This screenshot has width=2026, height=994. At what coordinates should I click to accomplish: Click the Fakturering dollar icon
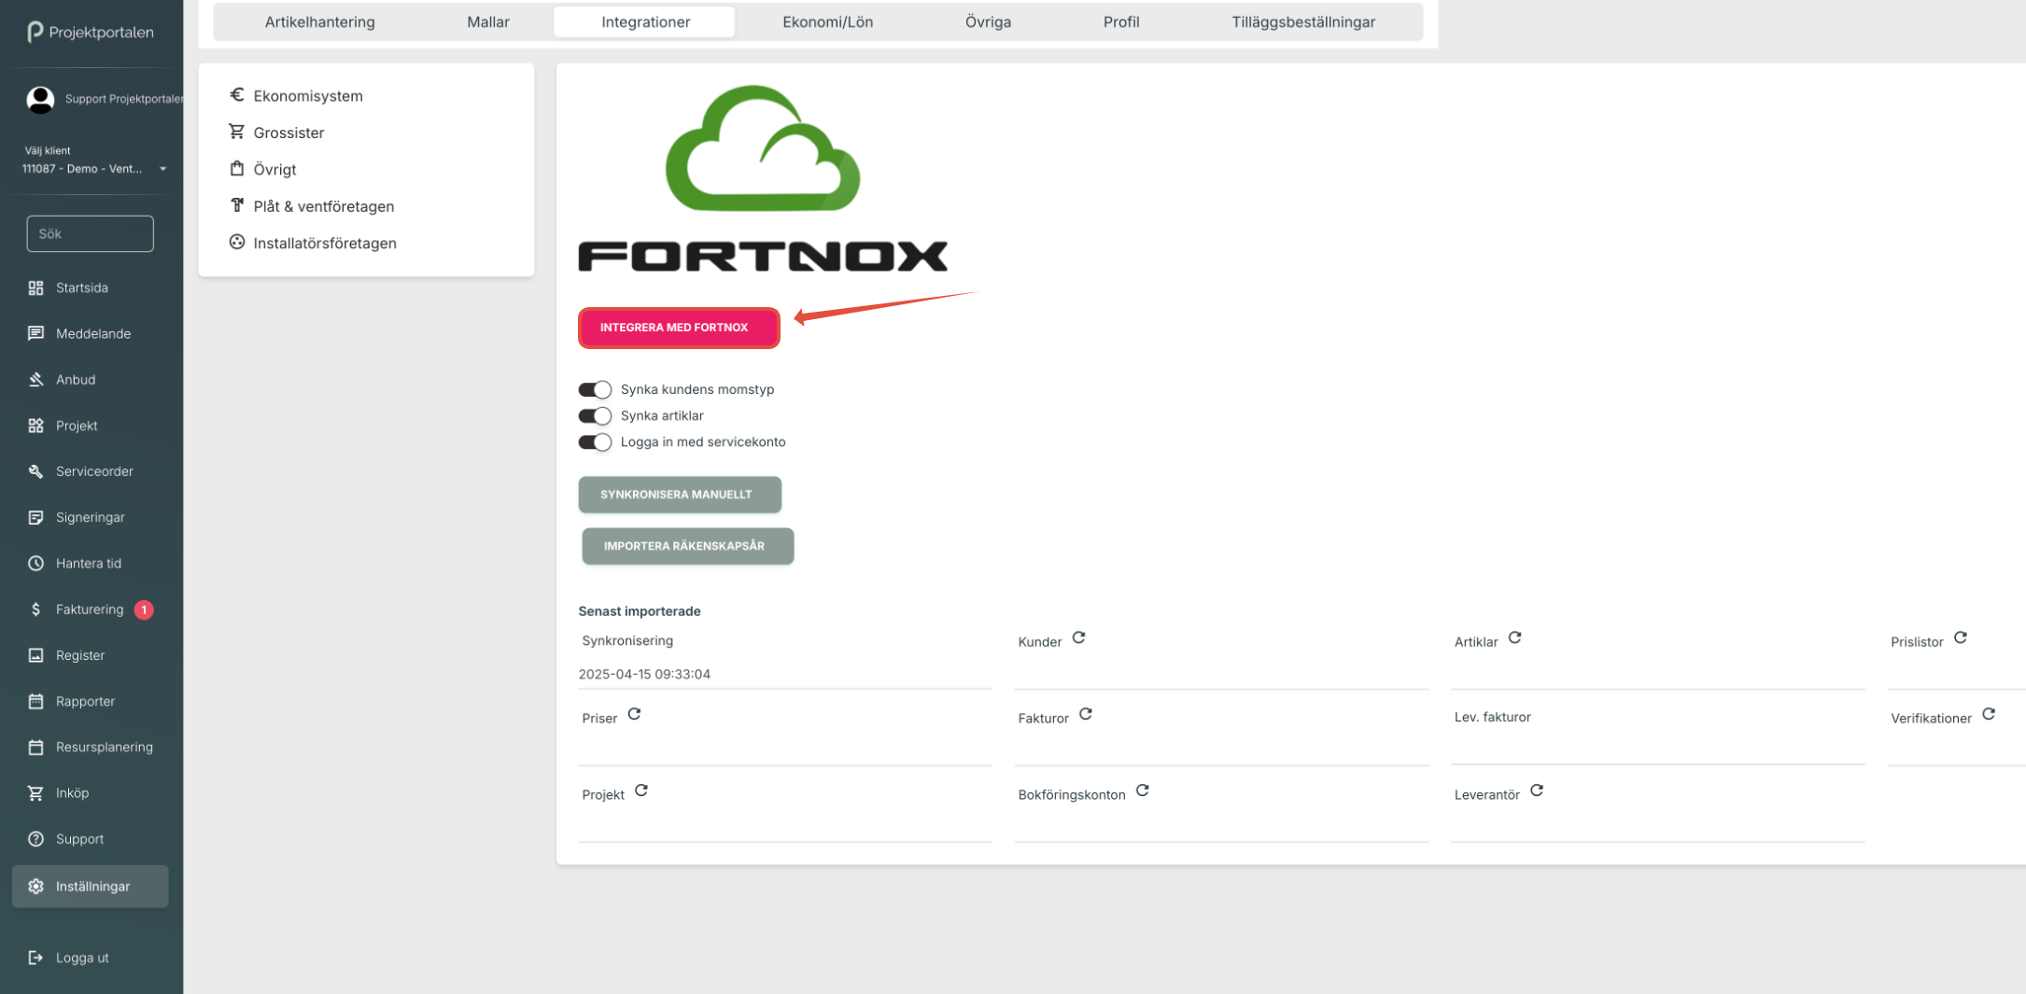(x=35, y=609)
